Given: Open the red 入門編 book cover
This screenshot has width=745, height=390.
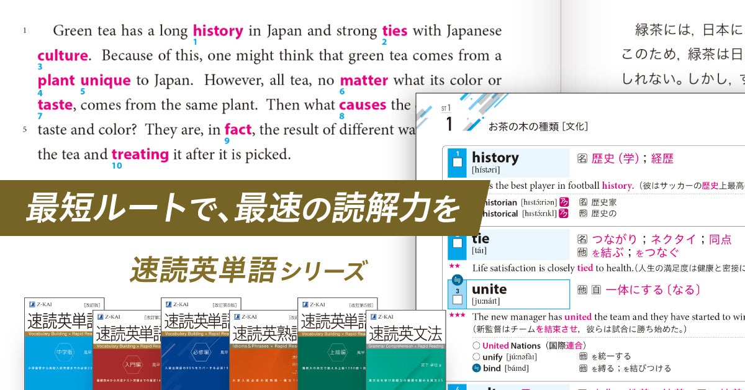Looking at the screenshot, I should [x=127, y=350].
